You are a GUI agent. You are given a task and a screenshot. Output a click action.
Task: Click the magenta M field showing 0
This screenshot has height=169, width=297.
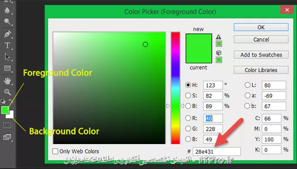point(272,129)
